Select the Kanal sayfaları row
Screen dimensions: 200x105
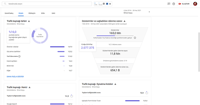(39, 61)
